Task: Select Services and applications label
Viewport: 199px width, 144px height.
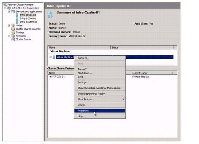Action: pyautogui.click(x=29, y=11)
